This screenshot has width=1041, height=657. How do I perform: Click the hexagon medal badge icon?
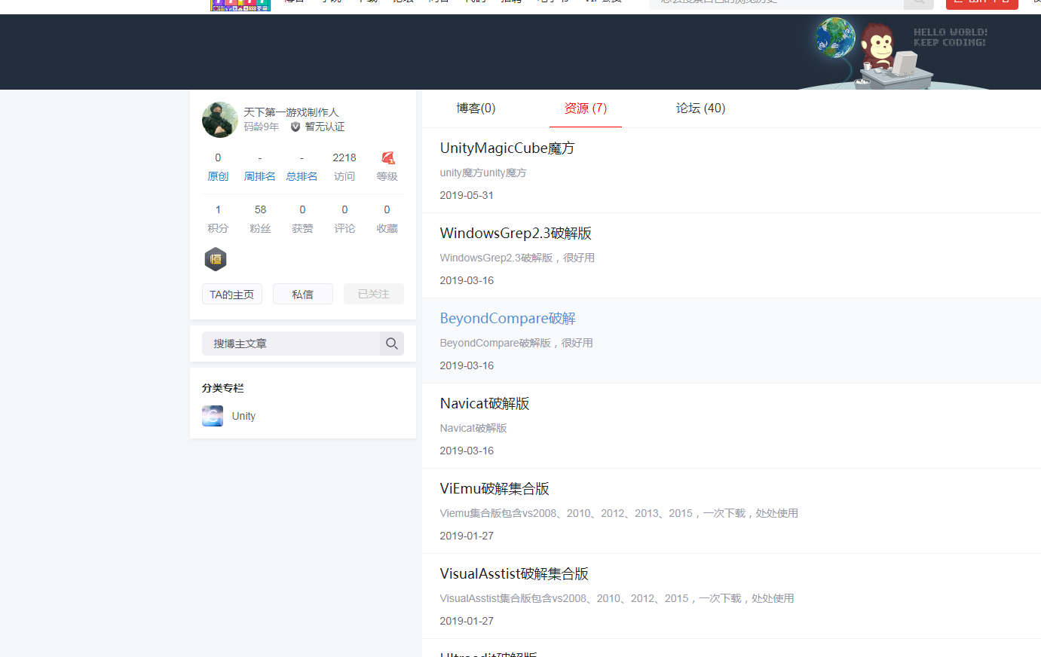click(x=216, y=259)
